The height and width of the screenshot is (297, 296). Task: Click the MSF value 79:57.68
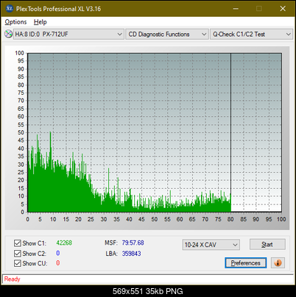(x=133, y=243)
